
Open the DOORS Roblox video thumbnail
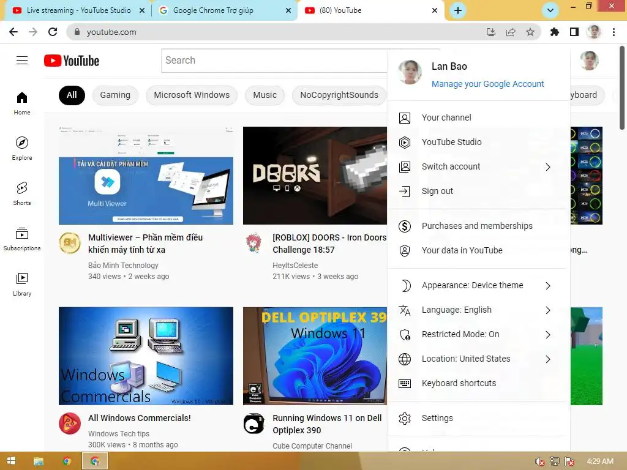pyautogui.click(x=315, y=176)
